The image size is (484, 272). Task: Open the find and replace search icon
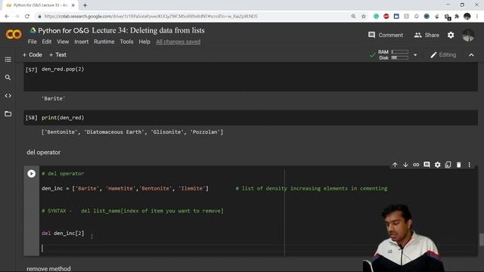(x=8, y=77)
